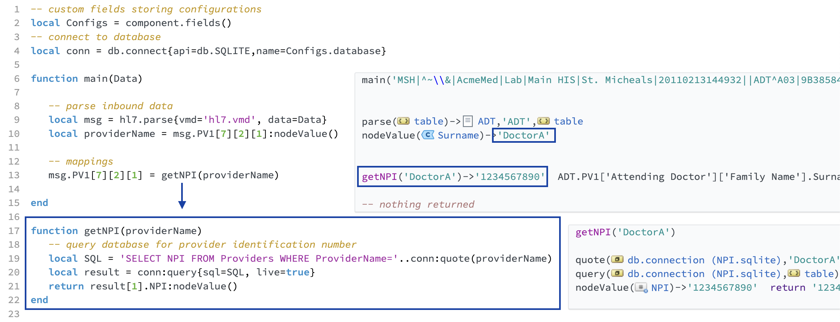The width and height of the screenshot is (840, 322).
Task: Click the ADT message document icon
Action: coord(468,121)
